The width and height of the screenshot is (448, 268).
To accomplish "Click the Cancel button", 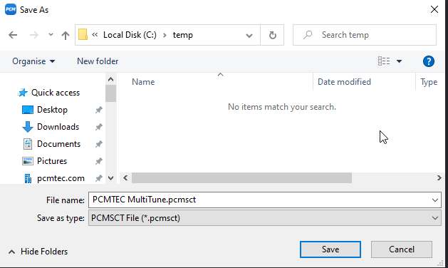I will click(402, 249).
